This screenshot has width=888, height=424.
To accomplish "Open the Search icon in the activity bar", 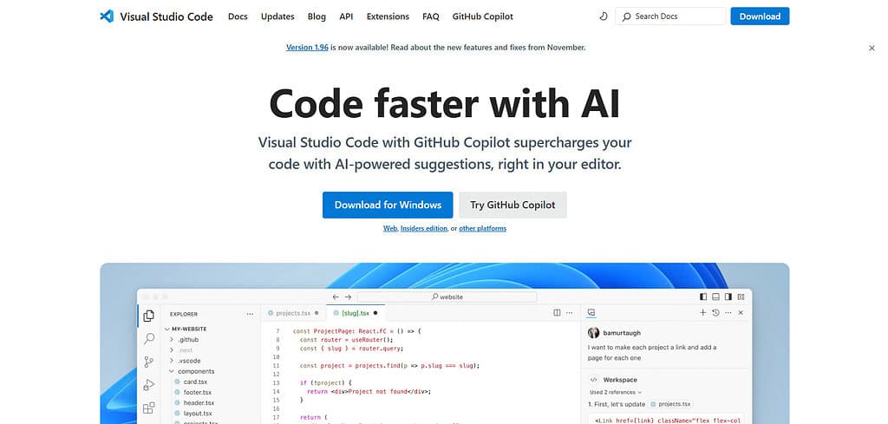I will coord(149,338).
